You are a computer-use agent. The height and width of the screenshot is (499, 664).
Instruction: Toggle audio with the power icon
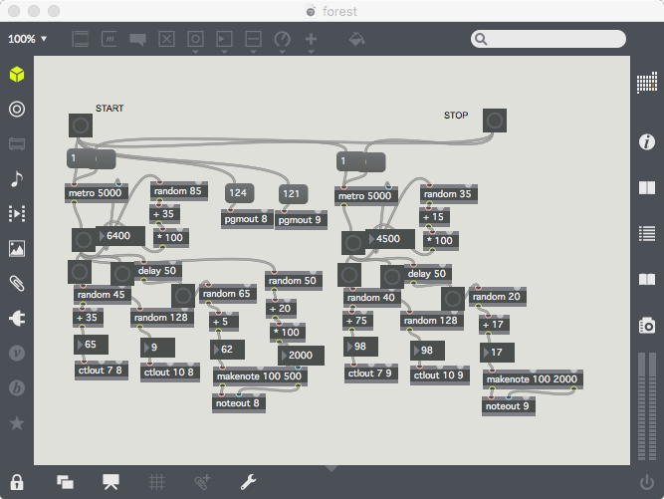click(x=647, y=482)
